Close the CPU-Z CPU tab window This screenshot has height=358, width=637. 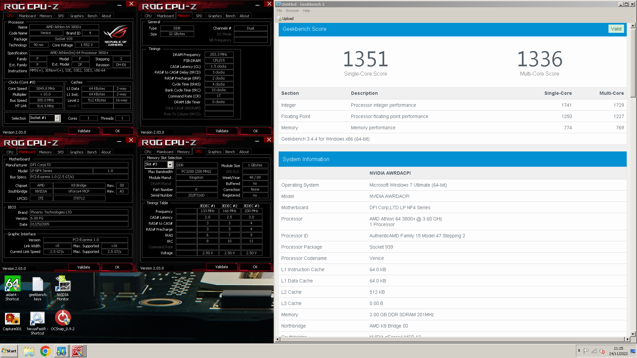(131, 4)
